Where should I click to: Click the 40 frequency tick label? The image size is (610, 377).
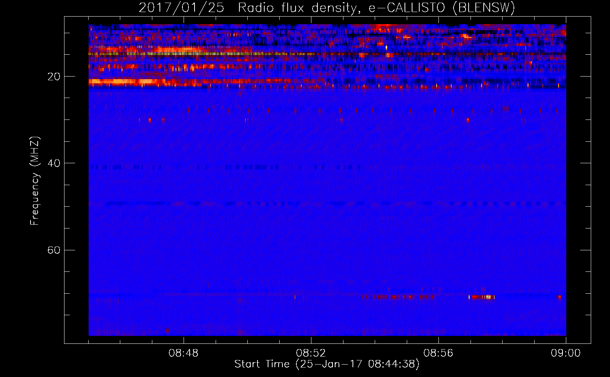[x=54, y=163]
